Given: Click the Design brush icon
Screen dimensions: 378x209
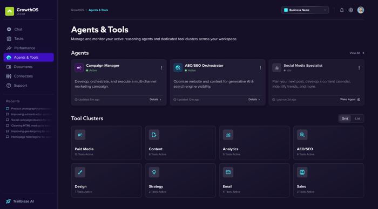Looking at the screenshot, I should tap(80, 172).
